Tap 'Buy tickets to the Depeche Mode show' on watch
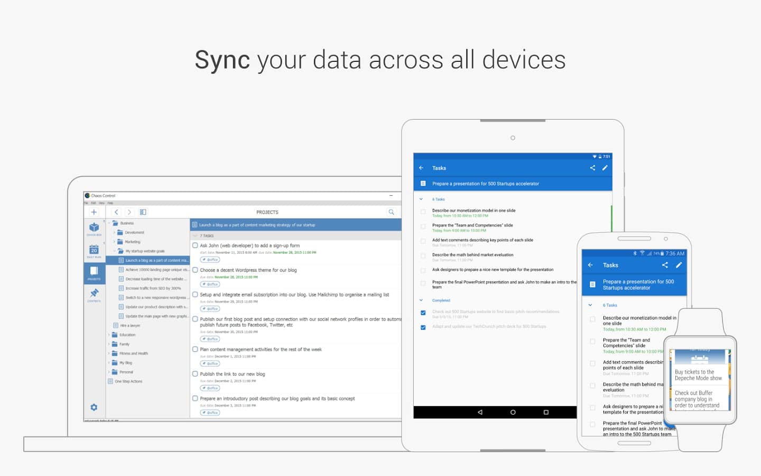Viewport: 761px width, 476px height. (x=698, y=375)
